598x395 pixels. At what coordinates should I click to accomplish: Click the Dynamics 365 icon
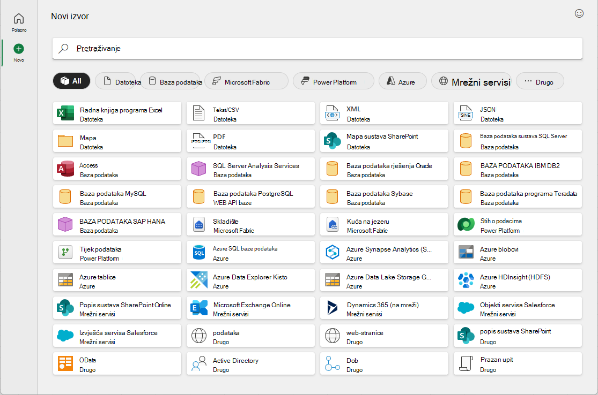coord(332,308)
